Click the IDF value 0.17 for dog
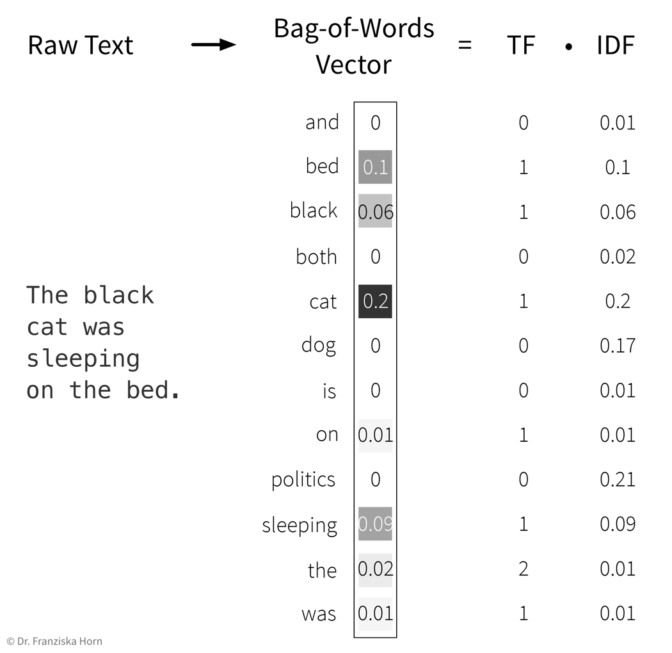The image size is (672, 653). click(618, 346)
